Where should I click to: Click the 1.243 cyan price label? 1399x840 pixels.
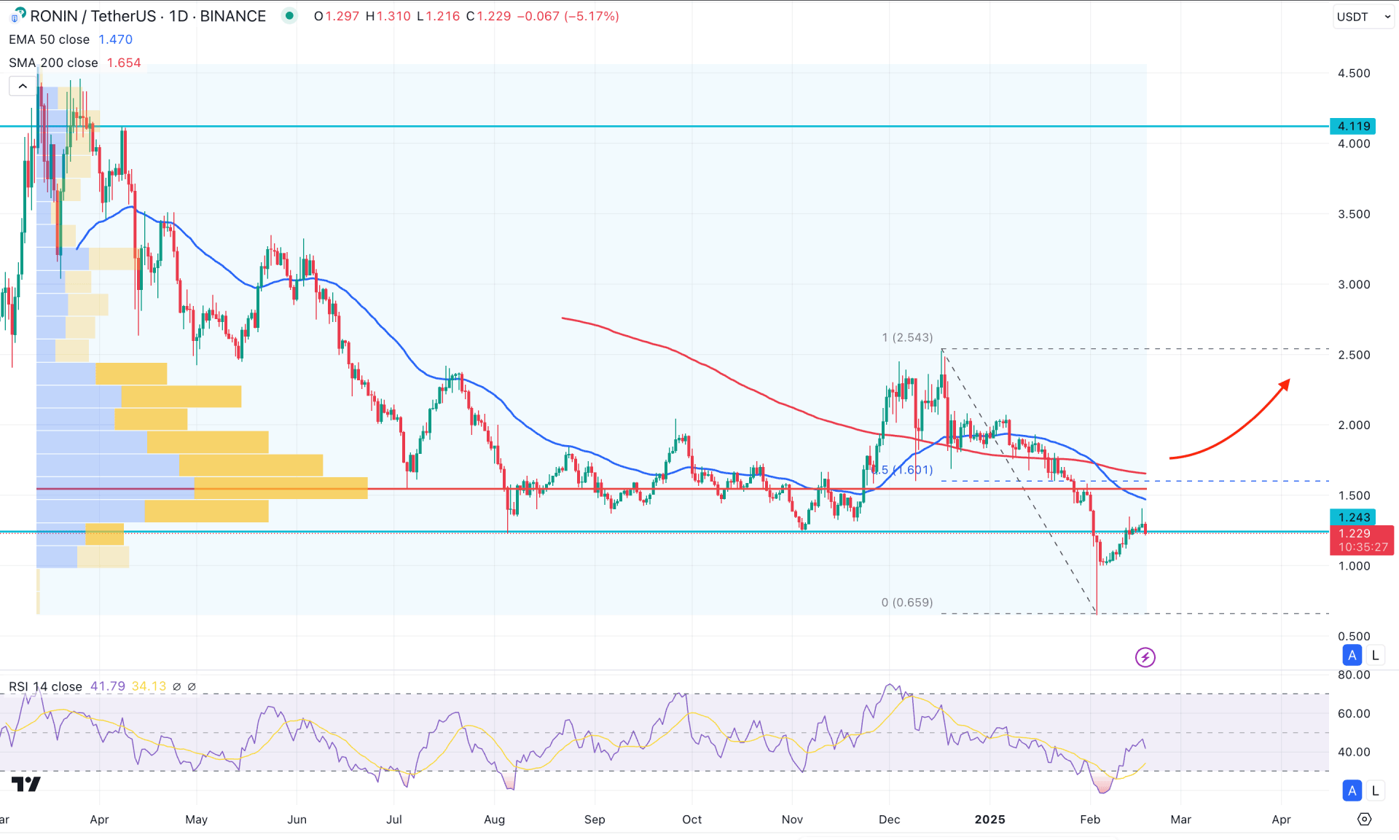[1353, 517]
